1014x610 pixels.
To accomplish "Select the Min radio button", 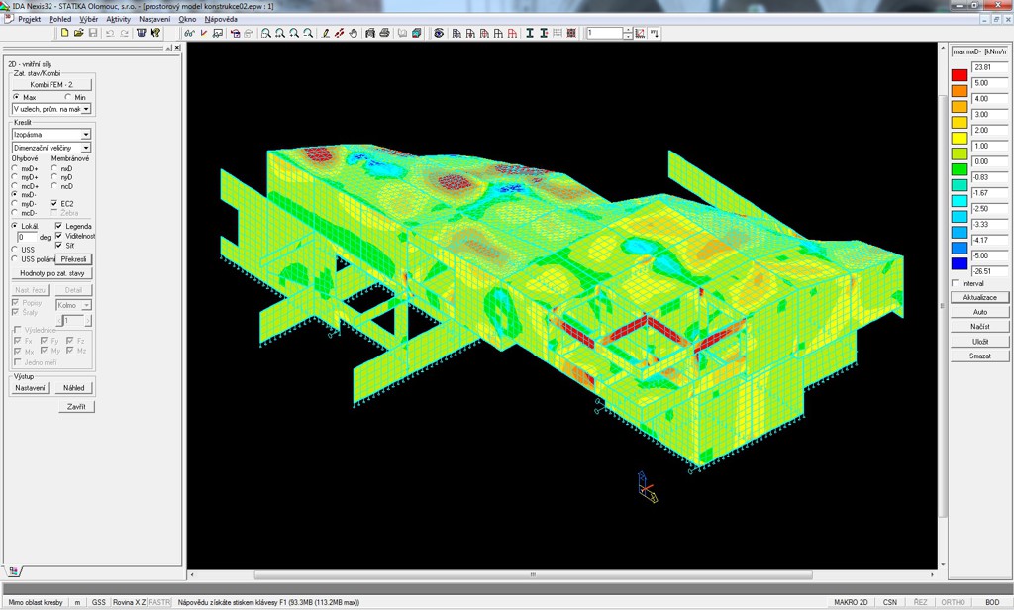I will pos(68,97).
